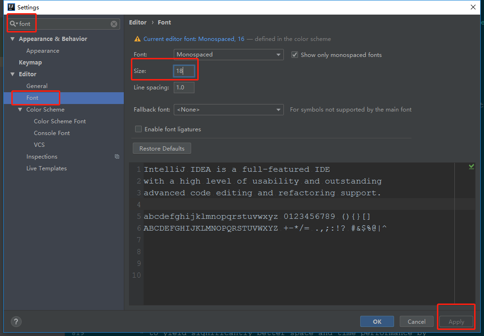Viewport: 484px width, 336px height.
Task: Open the Fallback font dropdown
Action: [x=228, y=110]
